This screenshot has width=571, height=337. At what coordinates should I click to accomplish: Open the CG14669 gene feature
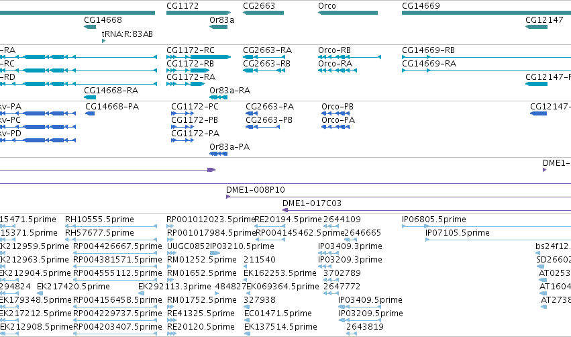(x=486, y=13)
